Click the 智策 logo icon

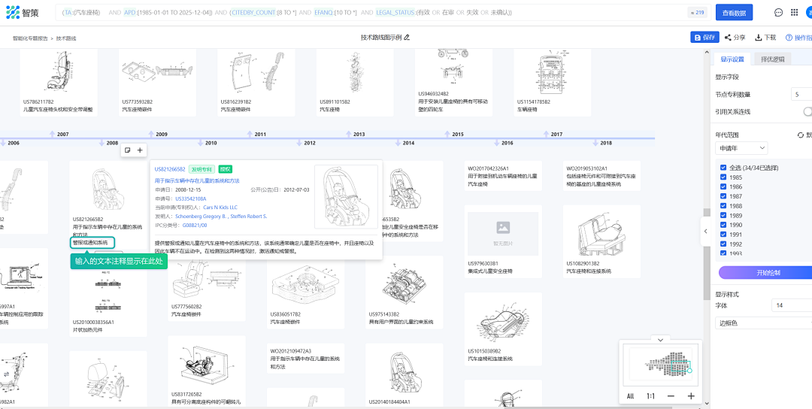point(13,13)
